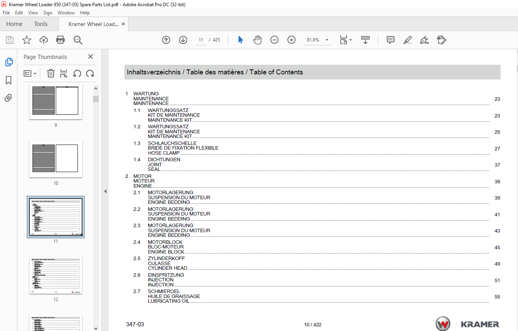
Task: Open the Sign document tool
Action: pos(425,40)
